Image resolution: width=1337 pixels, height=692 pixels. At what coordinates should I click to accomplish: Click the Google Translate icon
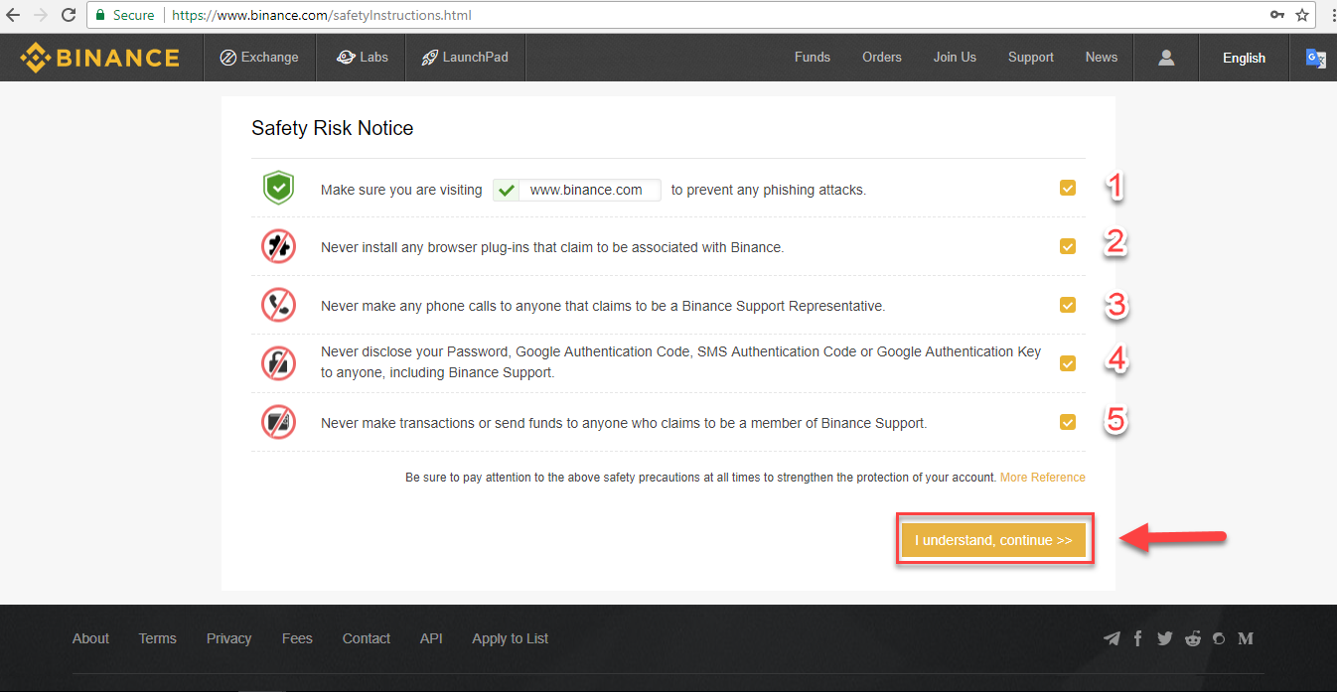(x=1315, y=58)
